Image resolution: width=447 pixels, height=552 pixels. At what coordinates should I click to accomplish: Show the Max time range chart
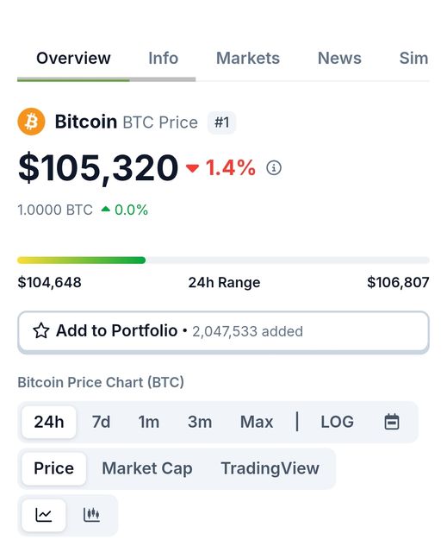(x=257, y=422)
